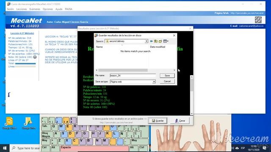The height and width of the screenshot is (152, 271).
Task: Close the 'Guardar resultados de la lección' dialog
Action: pos(174,35)
